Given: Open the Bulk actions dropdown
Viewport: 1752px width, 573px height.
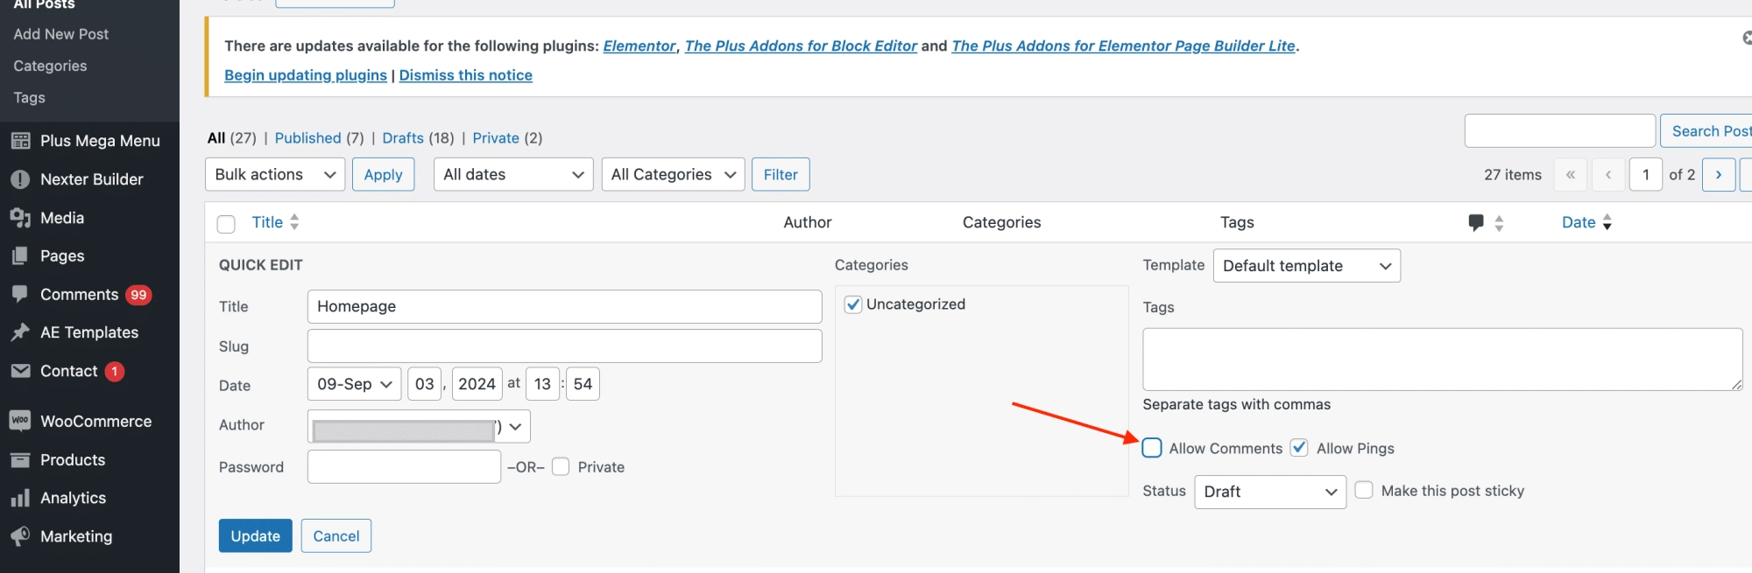Looking at the screenshot, I should 275,174.
